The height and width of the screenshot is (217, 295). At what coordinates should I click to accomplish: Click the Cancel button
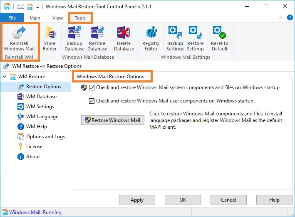point(228,200)
